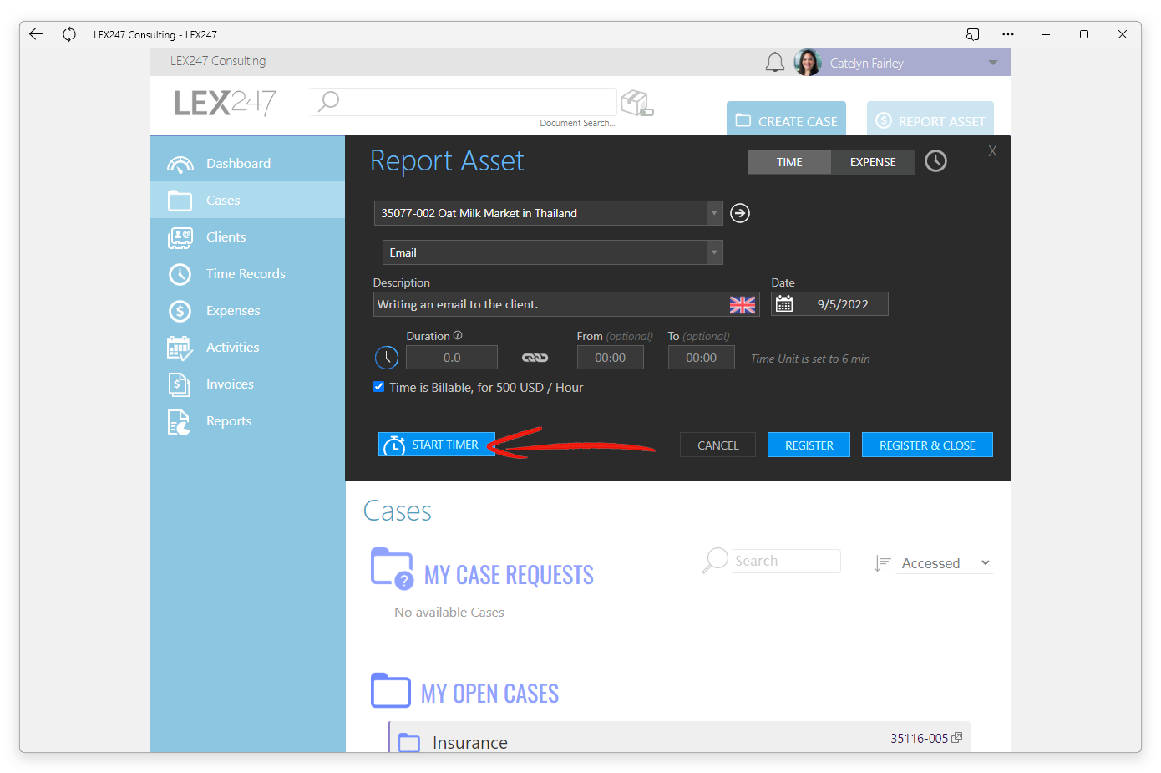Click the clock history icon beside Expense tab
The width and height of the screenshot is (1161, 773).
pyautogui.click(x=936, y=161)
